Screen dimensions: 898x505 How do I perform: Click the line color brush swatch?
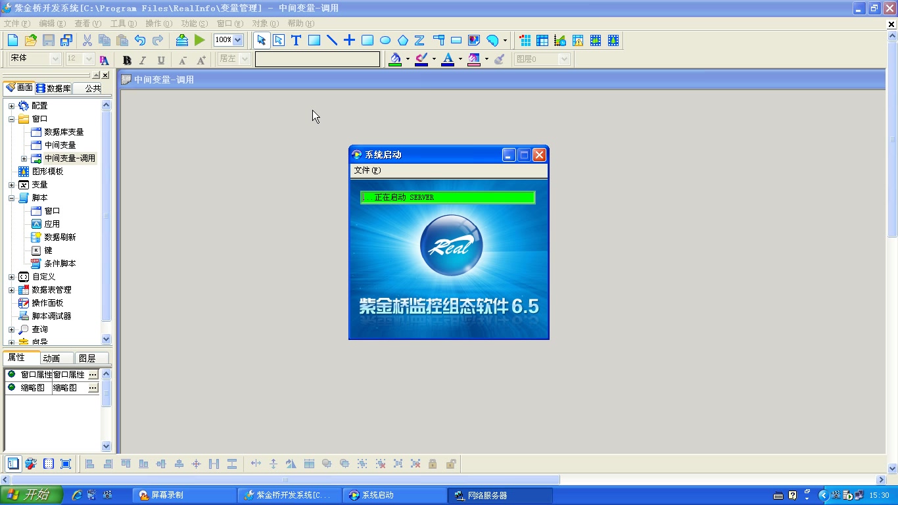(421, 59)
